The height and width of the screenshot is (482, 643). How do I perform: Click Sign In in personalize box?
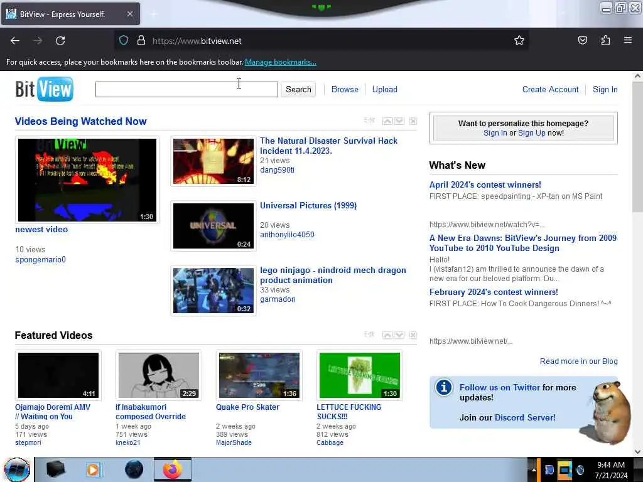click(x=495, y=133)
